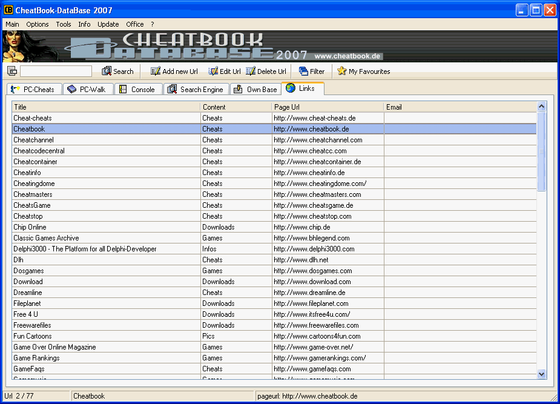Click the globe icon on Links tab
The width and height of the screenshot is (560, 404).
click(291, 88)
